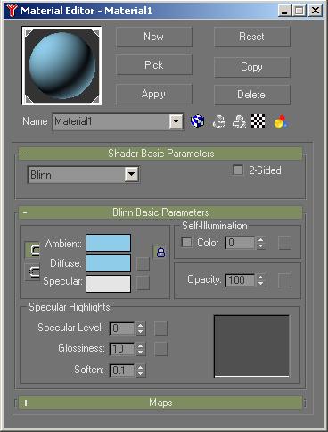Image resolution: width=328 pixels, height=432 pixels.
Task: Click the Ambient-Diffuse link button
Action: 32,250
